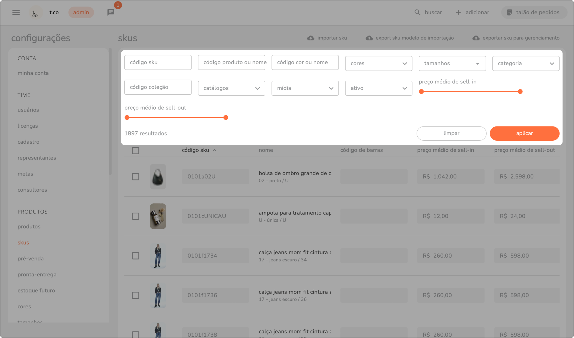Check the box for sku 0101cUNICAU
The width and height of the screenshot is (574, 338).
[x=136, y=216]
